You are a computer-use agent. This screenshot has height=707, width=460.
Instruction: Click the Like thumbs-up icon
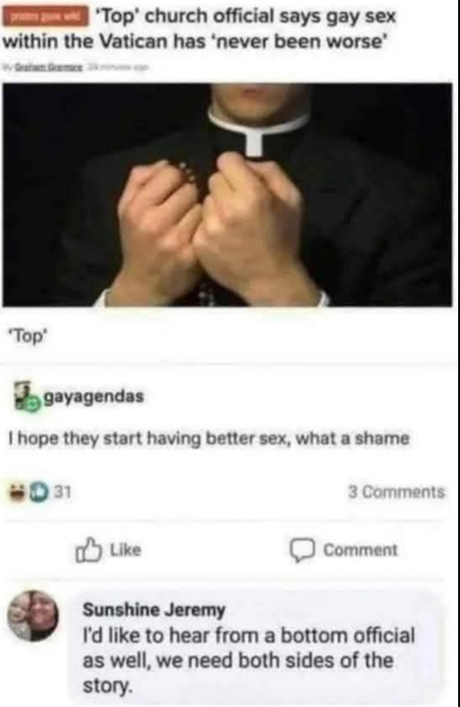pos(88,550)
